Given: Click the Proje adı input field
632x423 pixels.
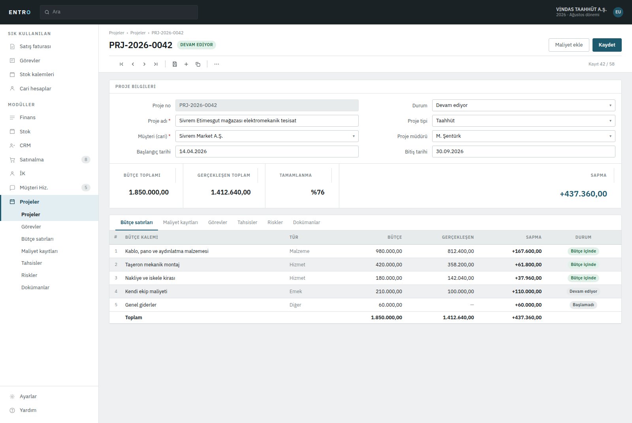Looking at the screenshot, I should tap(267, 121).
